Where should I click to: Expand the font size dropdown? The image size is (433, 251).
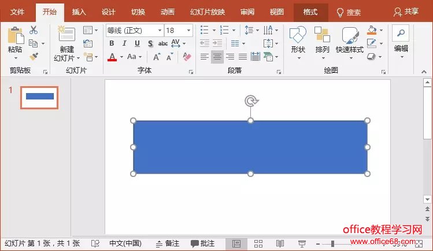pyautogui.click(x=188, y=30)
